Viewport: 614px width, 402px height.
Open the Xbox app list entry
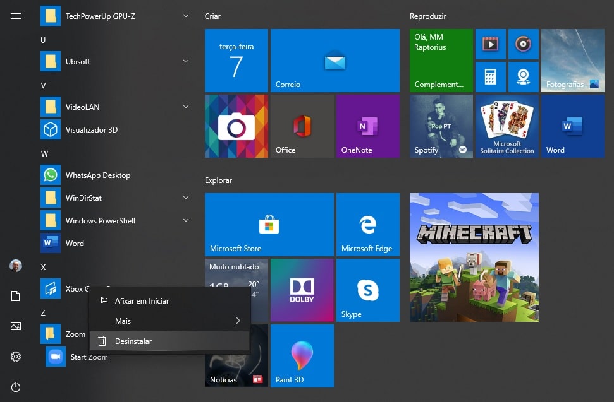click(x=64, y=288)
